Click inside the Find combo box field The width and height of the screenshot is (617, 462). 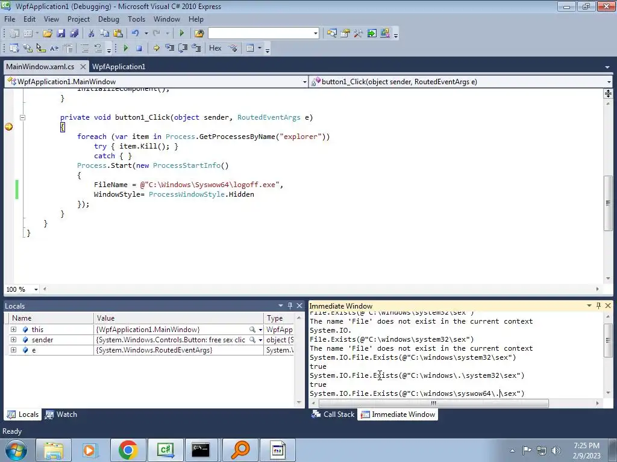point(260,34)
